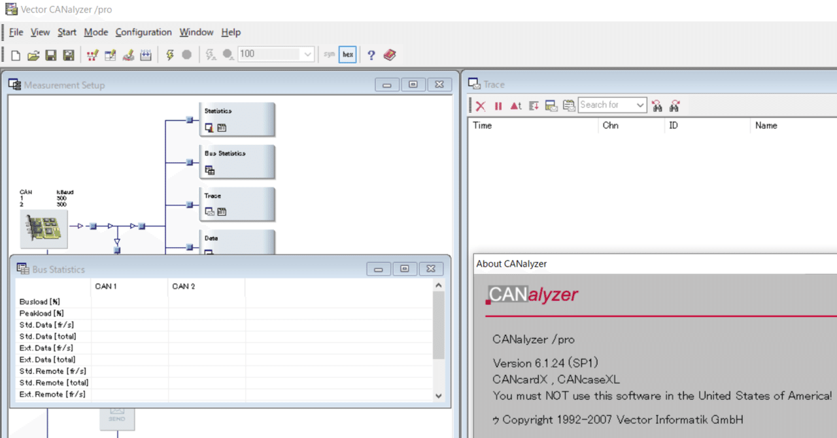Select the SEND block in Measurement Setup

[117, 419]
